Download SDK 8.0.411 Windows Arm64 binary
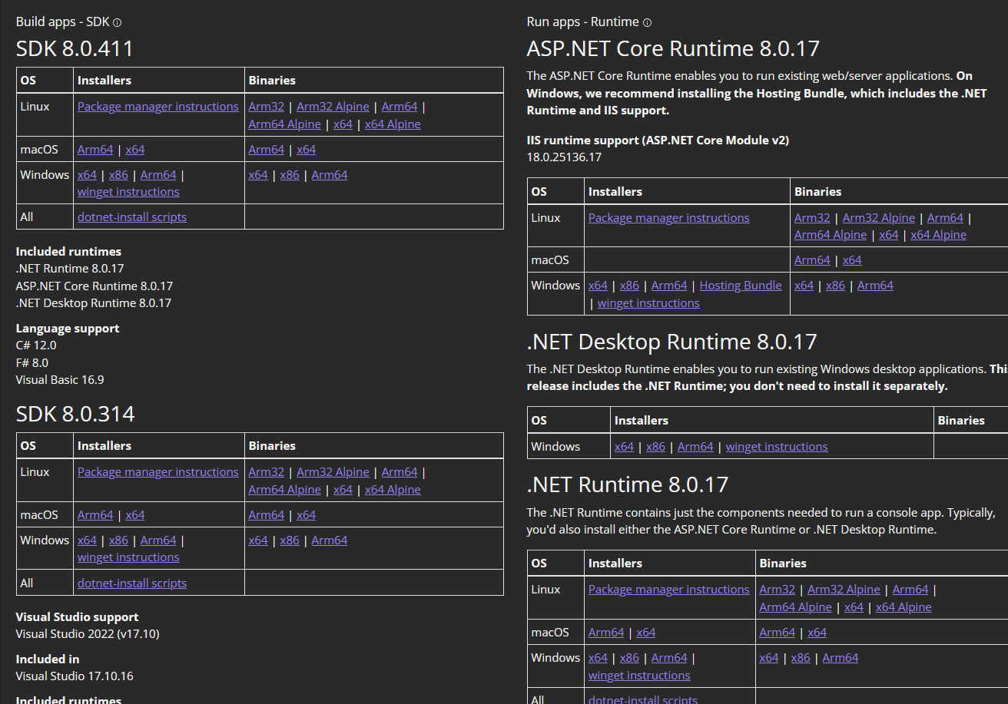 point(330,175)
